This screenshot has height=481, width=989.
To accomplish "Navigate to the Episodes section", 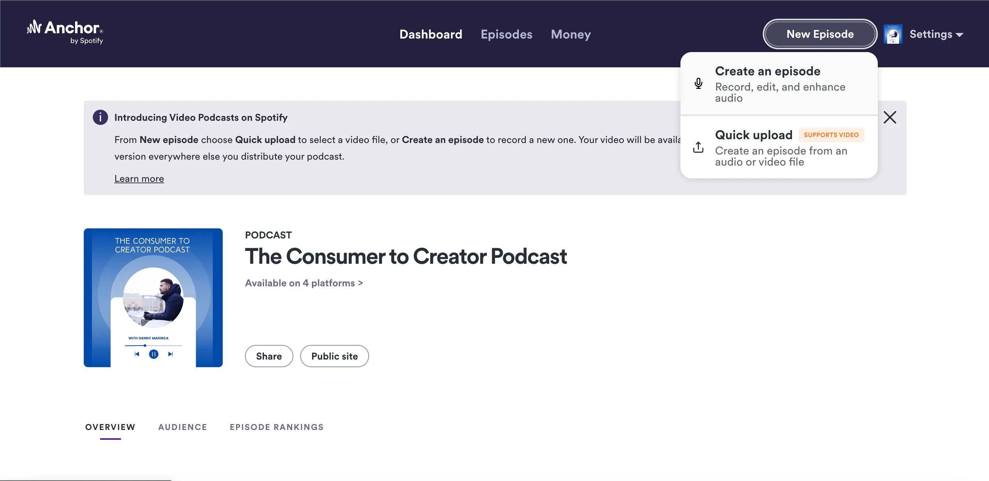I will pos(506,34).
